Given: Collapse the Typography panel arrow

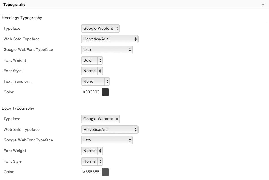Looking at the screenshot, I should [x=263, y=5].
